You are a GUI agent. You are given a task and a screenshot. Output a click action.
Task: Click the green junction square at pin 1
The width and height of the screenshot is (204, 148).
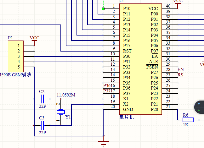103,9
